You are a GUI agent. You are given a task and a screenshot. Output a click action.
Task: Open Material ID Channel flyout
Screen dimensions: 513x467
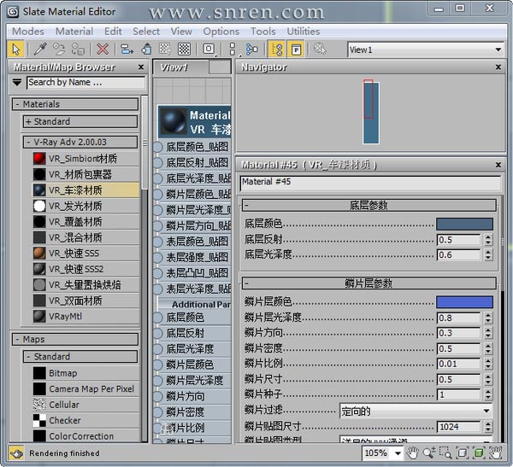pyautogui.click(x=209, y=50)
